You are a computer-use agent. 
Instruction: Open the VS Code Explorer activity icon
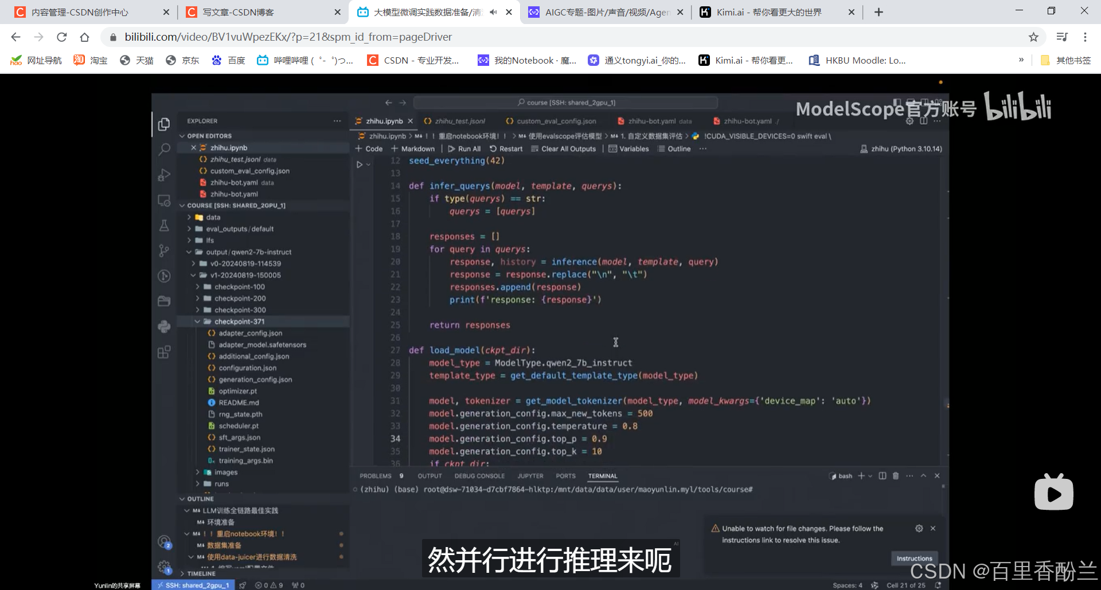click(164, 124)
